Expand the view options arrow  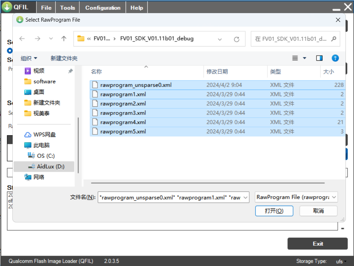tap(304, 58)
